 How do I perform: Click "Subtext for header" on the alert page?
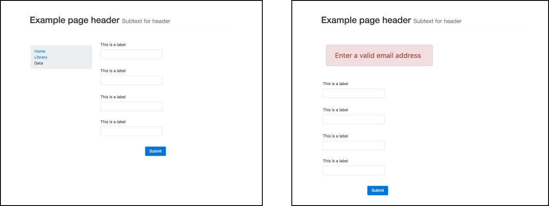437,21
